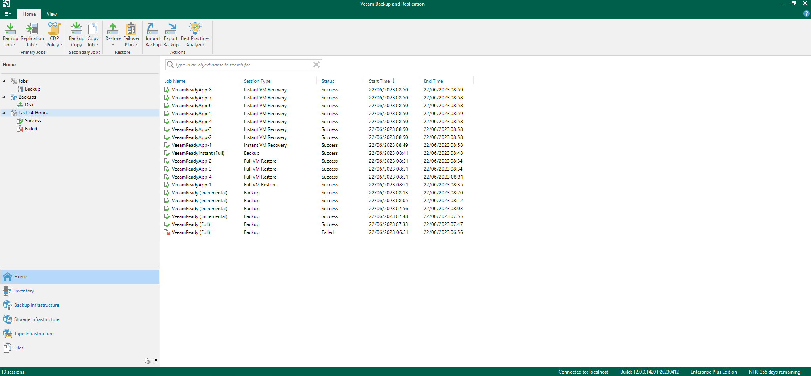Click the Enterprise Plus Edition status text
Image resolution: width=811 pixels, height=376 pixels.
714,372
